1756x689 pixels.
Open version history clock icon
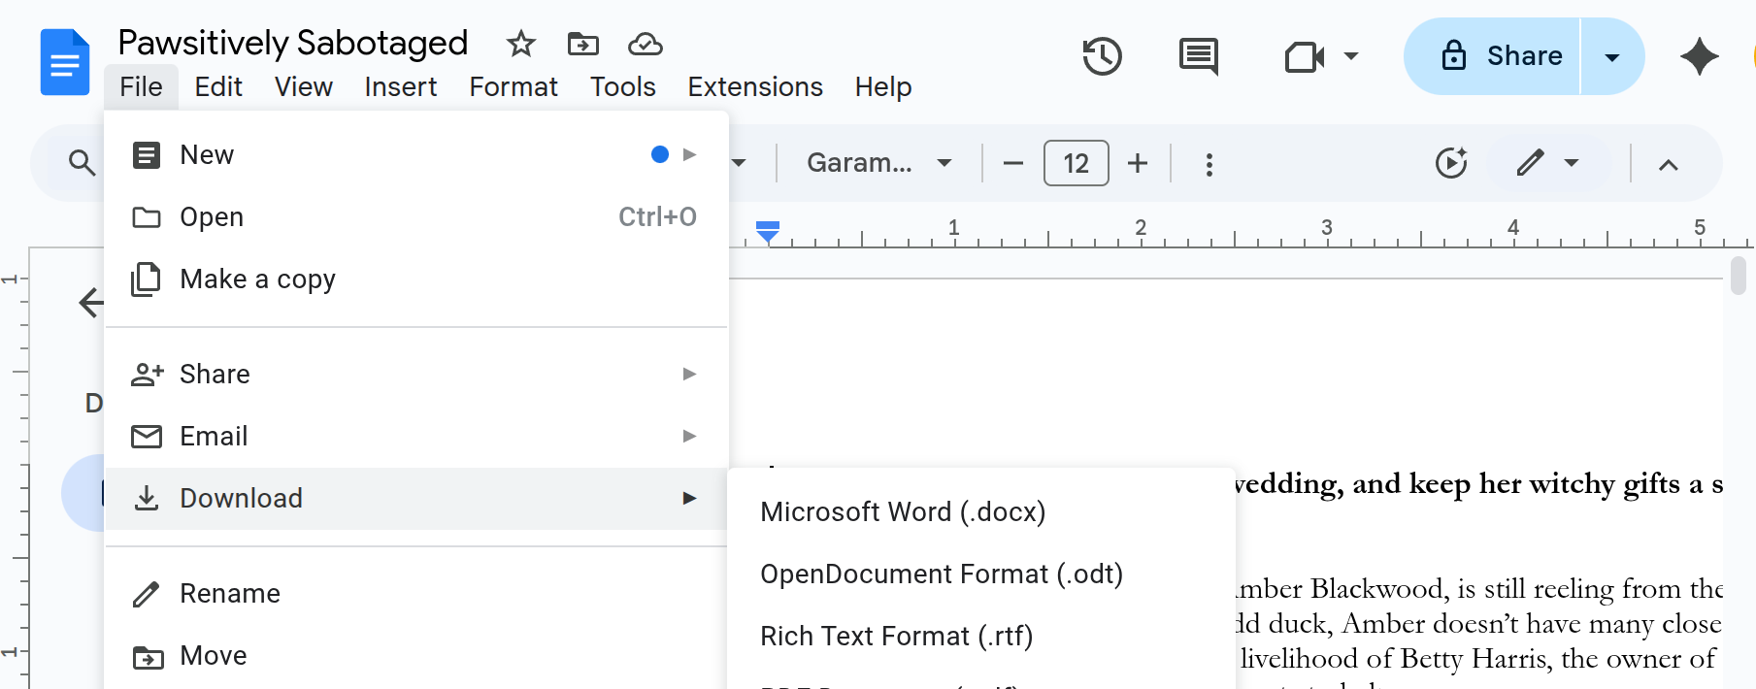click(x=1102, y=56)
